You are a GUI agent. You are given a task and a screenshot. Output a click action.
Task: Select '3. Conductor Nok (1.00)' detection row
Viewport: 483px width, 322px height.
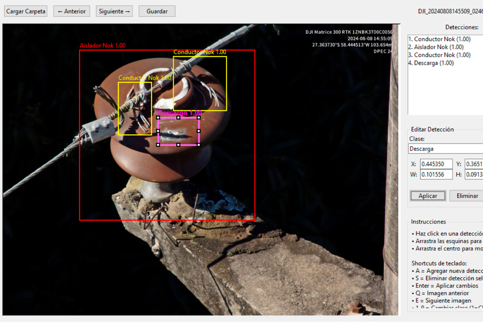pyautogui.click(x=440, y=55)
